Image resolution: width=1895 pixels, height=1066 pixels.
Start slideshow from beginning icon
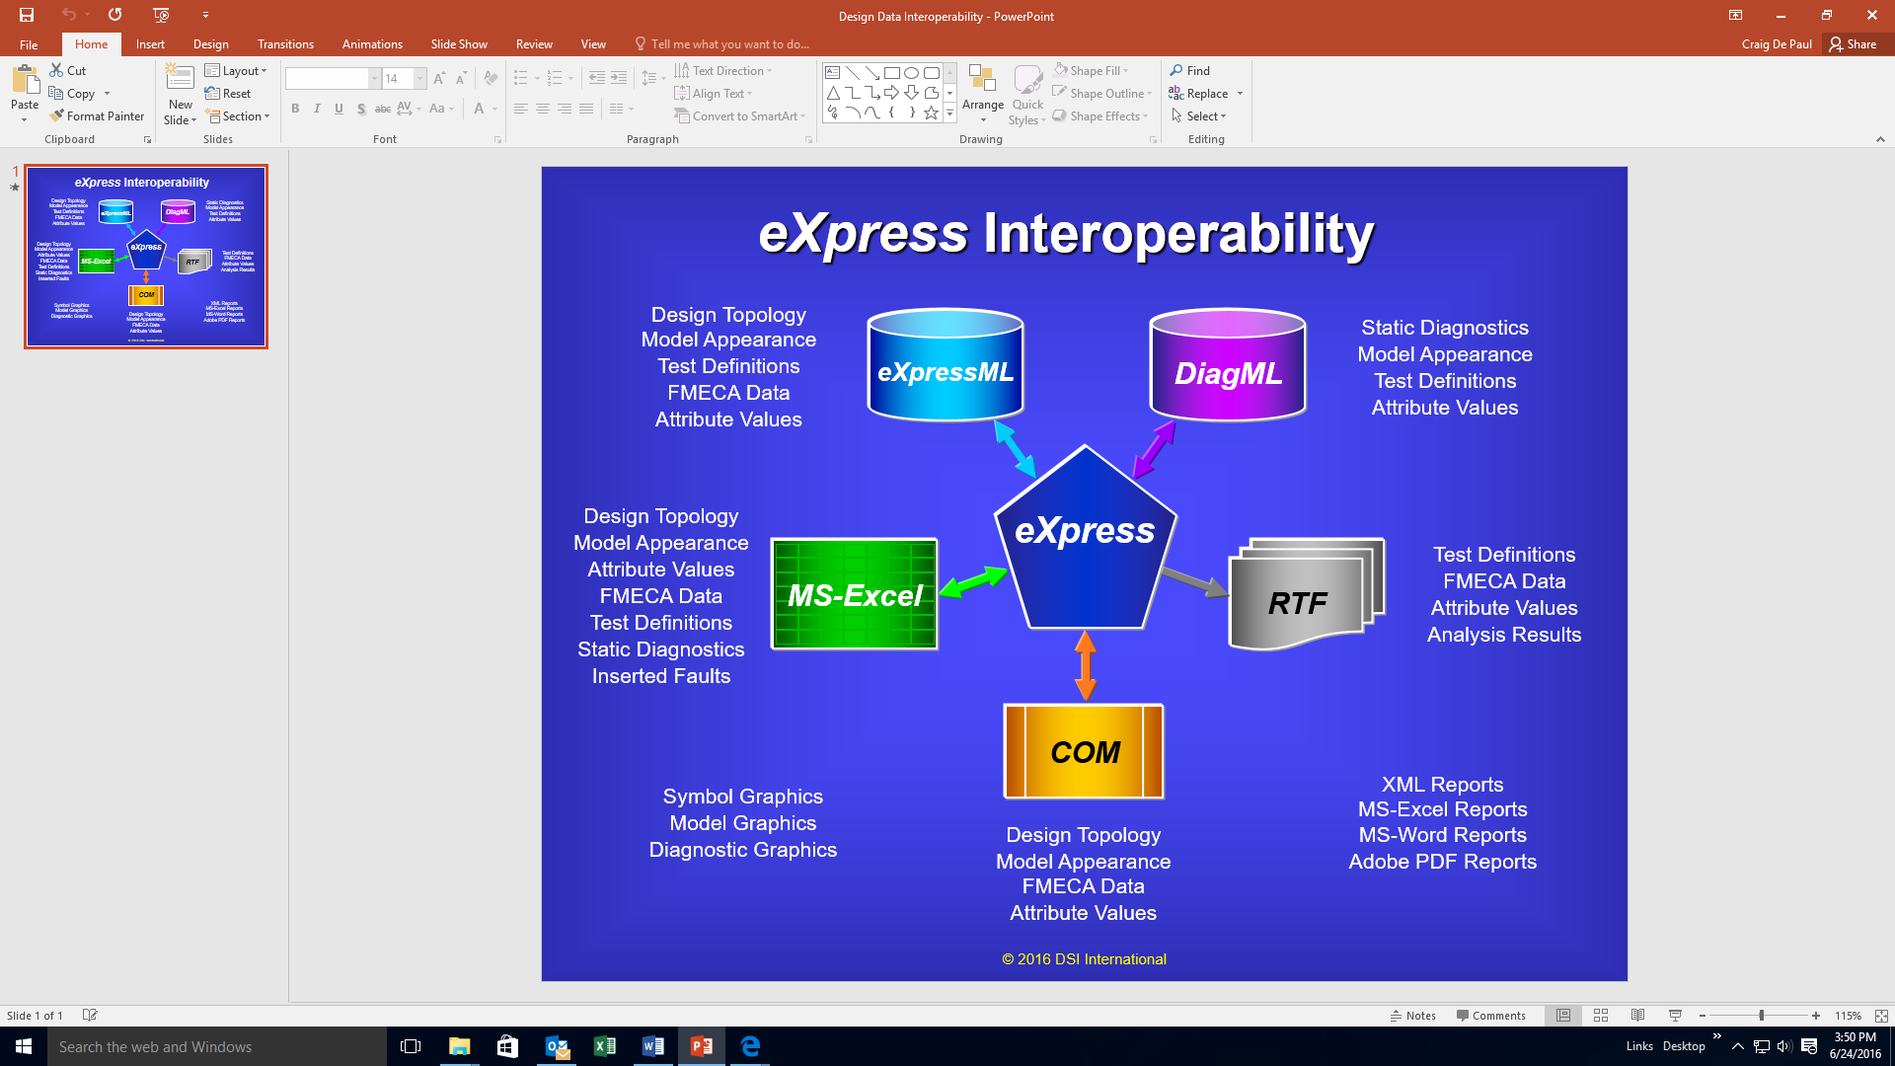(x=161, y=15)
